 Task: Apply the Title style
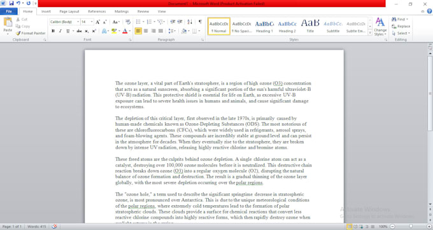tap(310, 27)
